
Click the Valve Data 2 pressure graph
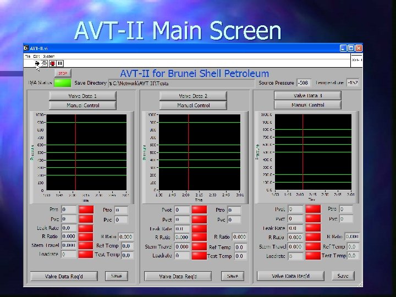click(x=200, y=152)
